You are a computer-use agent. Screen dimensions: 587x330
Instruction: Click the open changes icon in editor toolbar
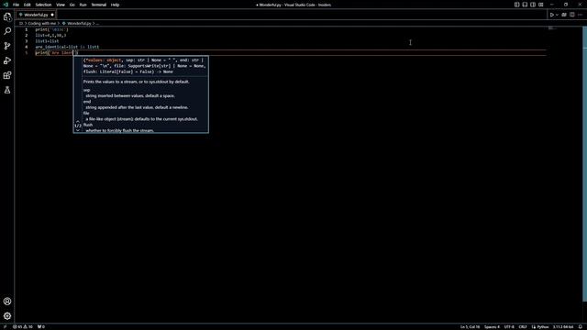pos(564,15)
